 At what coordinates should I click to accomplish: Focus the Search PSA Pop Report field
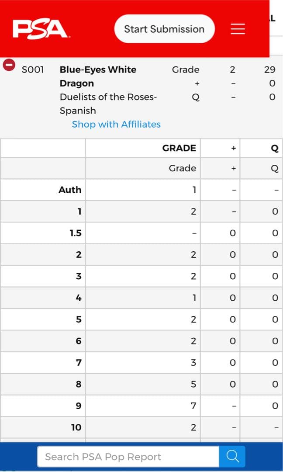point(128,457)
